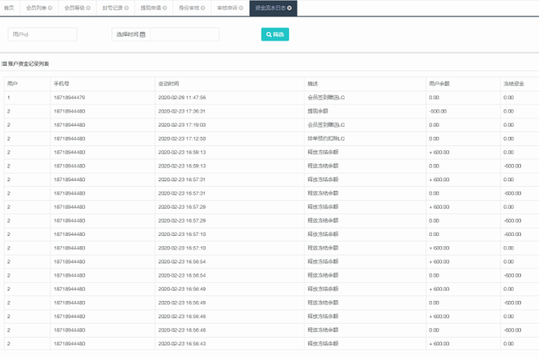Click timestamp 2020-02-23 17:36:31
Viewport: 539px width, 359px height.
pos(182,111)
